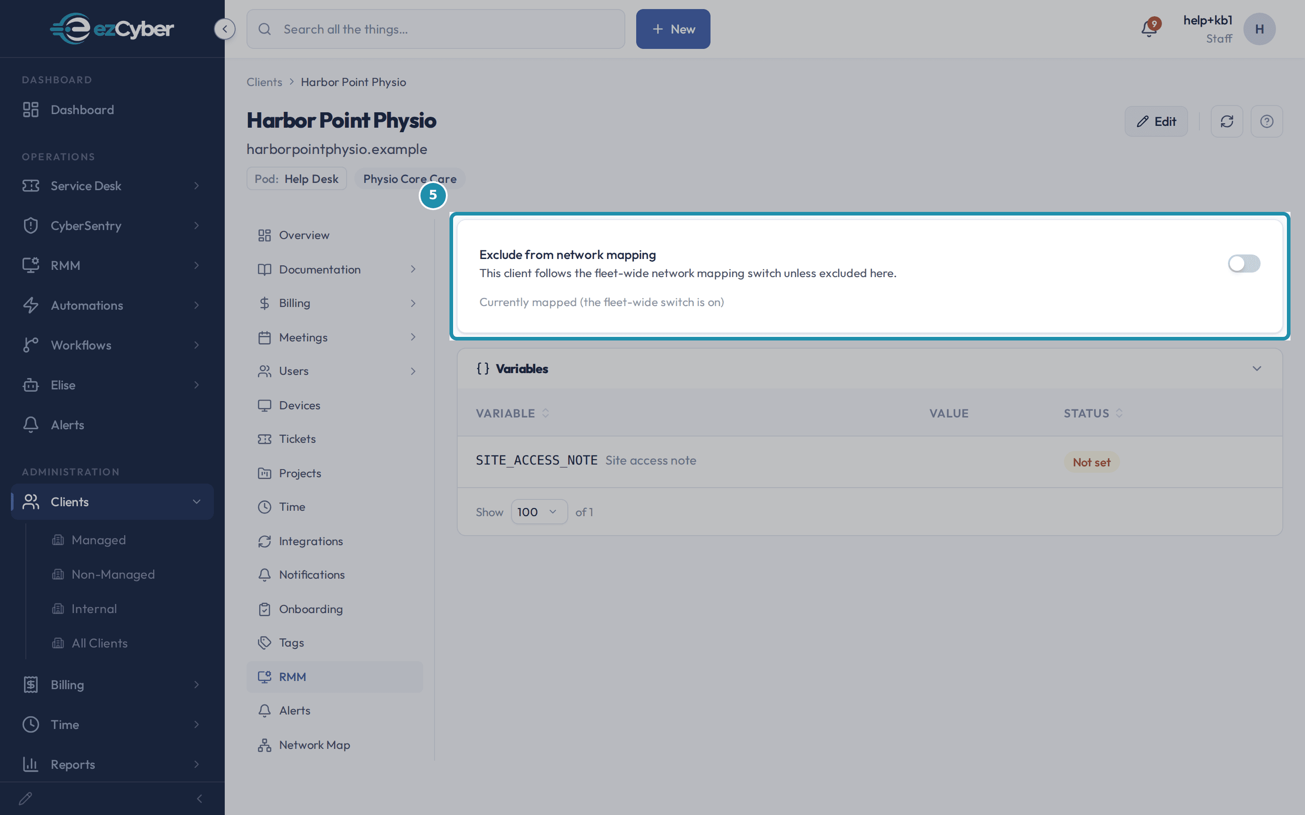Viewport: 1305px width, 815px height.
Task: Open Non-Managed clients list
Action: point(113,575)
